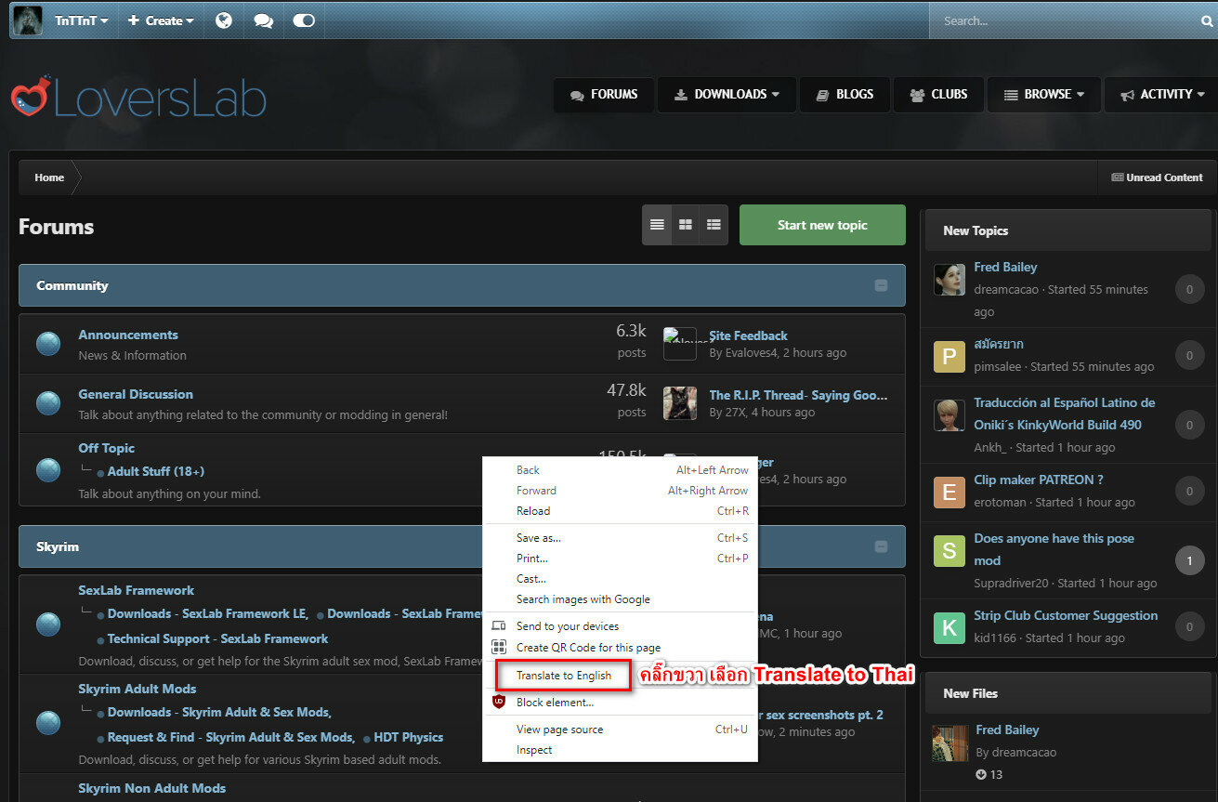This screenshot has height=802, width=1218.
Task: Click the lime S avatar of Supradriver20
Action: (x=949, y=551)
